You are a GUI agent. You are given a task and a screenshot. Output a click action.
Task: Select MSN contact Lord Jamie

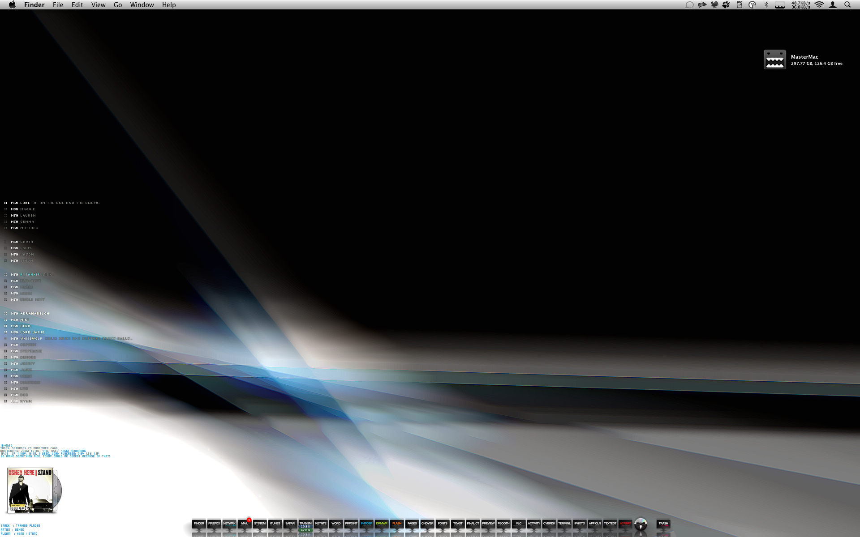(32, 332)
